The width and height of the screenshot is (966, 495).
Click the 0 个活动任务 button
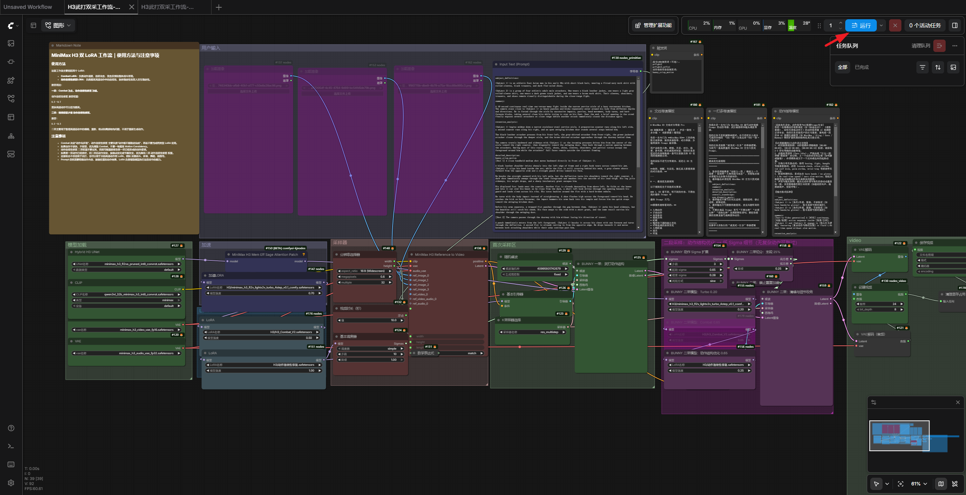point(925,25)
